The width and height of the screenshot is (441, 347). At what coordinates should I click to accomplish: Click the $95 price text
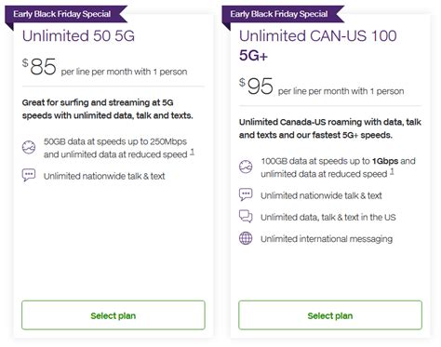click(x=256, y=86)
